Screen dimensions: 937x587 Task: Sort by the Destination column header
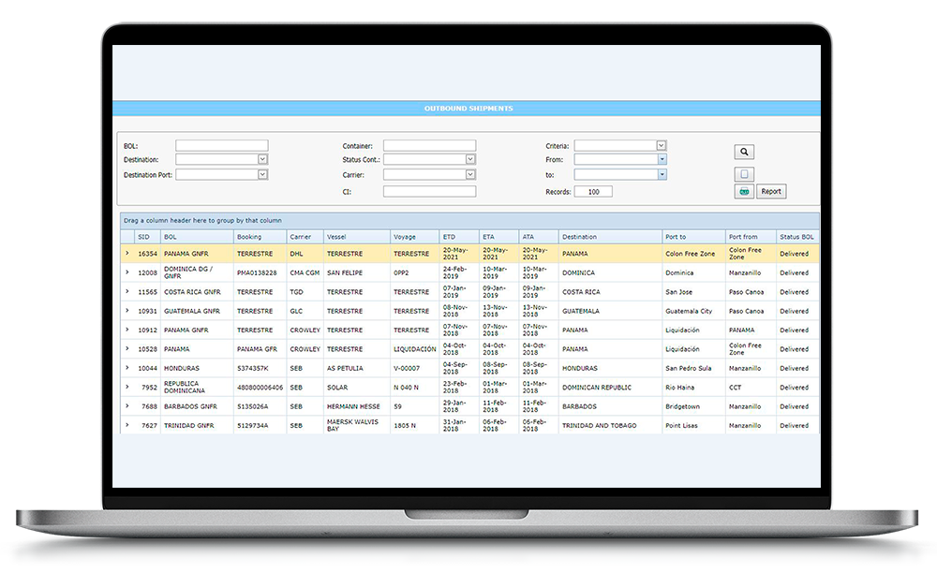(x=580, y=237)
